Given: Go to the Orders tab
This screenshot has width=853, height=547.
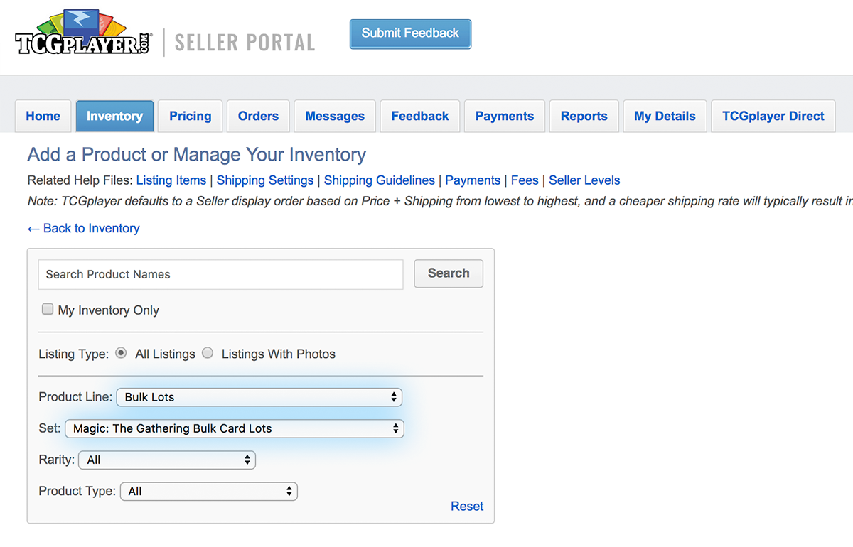Looking at the screenshot, I should 258,116.
